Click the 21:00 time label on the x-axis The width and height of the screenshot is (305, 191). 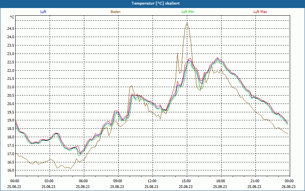click(255, 181)
